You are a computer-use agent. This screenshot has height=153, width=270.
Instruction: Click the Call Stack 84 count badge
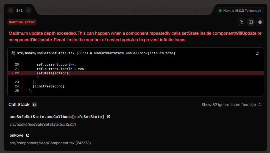pos(35,105)
